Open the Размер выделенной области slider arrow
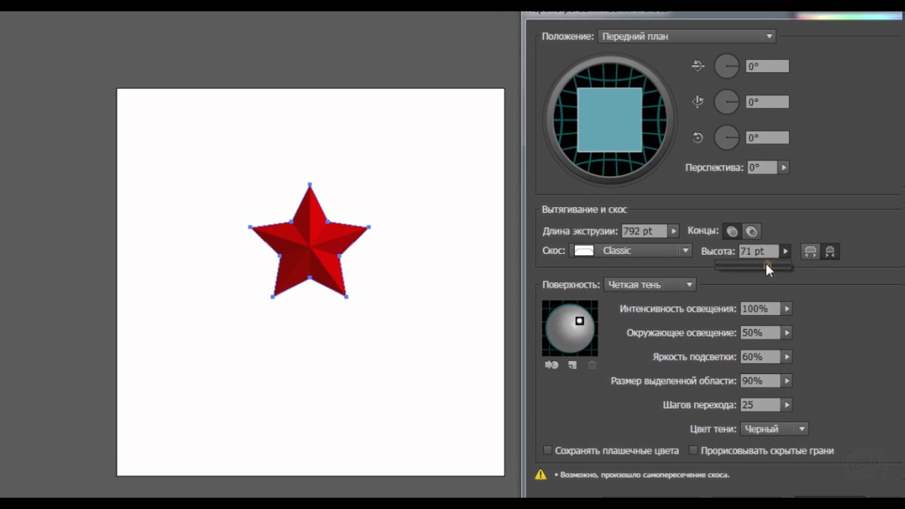This screenshot has width=905, height=509. point(787,381)
